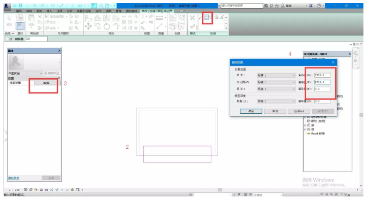Viewport: 368px width, 199px height.
Task: Select the Modify arrow tool
Action: [9, 18]
